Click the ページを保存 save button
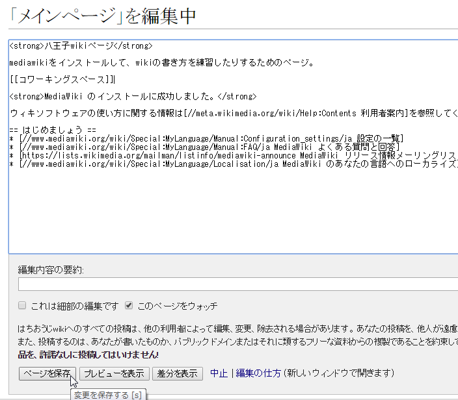Screen dimensions: 458x400 pyautogui.click(x=47, y=373)
